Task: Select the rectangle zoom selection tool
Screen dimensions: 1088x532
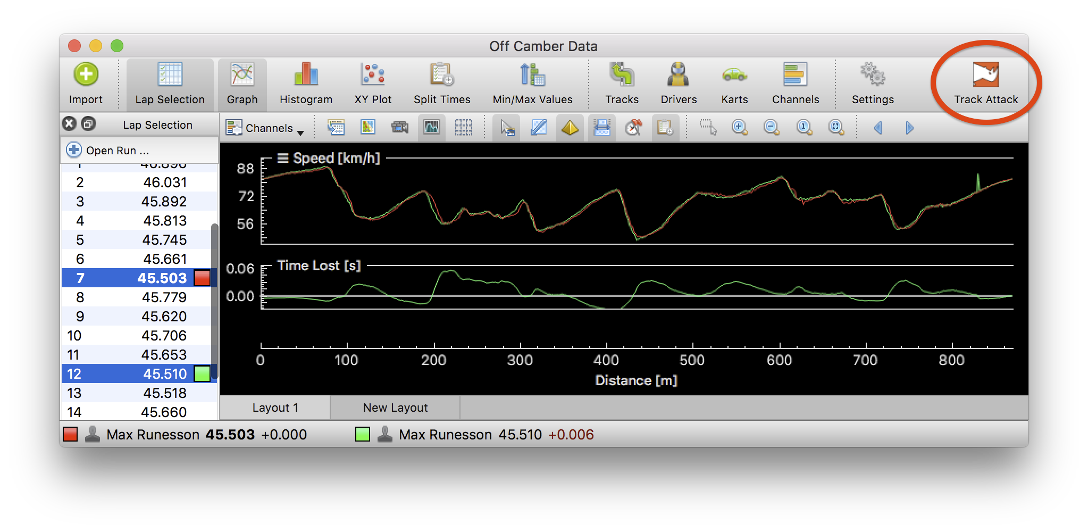Action: (x=708, y=128)
